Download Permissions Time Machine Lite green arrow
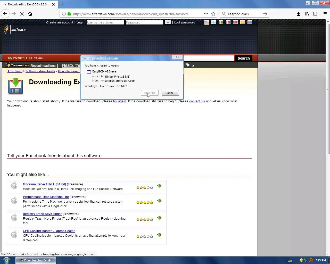Image resolution: width=330 pixels, height=264 pixels. coord(159,201)
